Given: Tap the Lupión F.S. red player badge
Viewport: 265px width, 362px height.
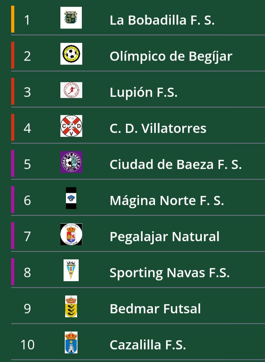Looking at the screenshot, I should coord(71,90).
